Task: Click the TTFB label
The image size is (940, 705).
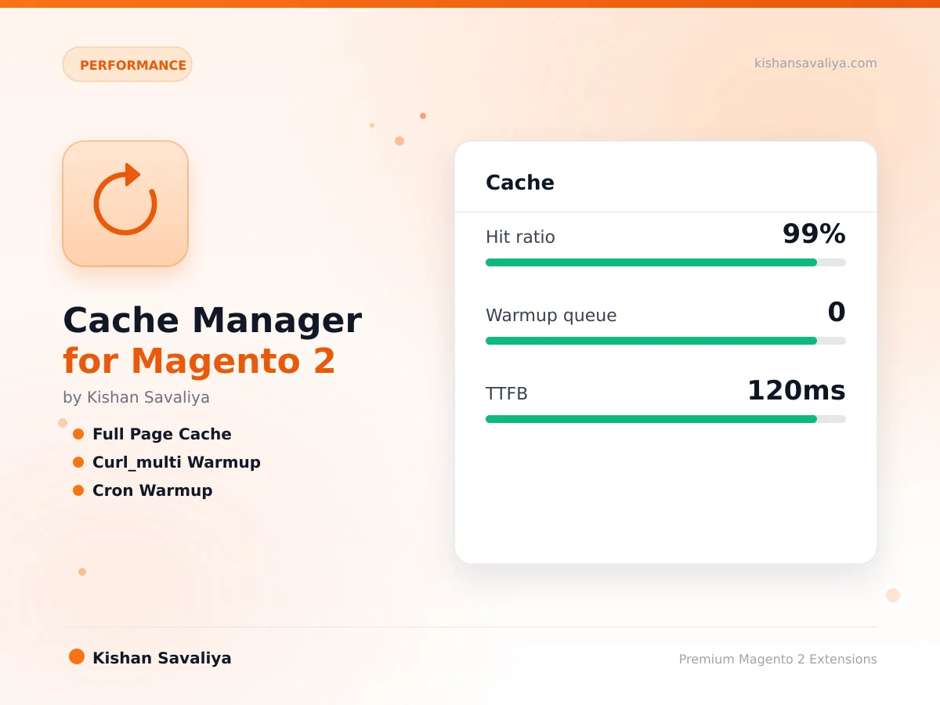Action: pyautogui.click(x=507, y=393)
